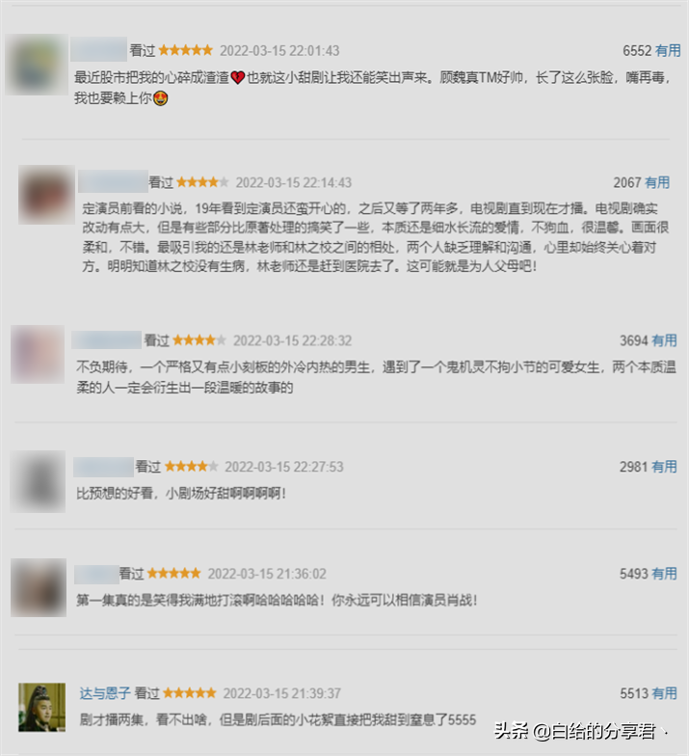Open the avatar beside the 22:28:32 review

38,355
